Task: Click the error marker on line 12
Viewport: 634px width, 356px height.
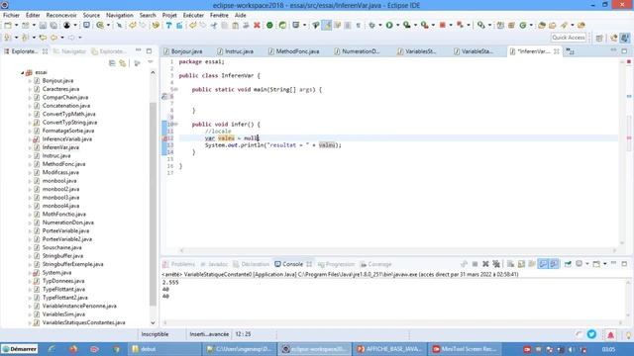Action: pyautogui.click(x=164, y=138)
